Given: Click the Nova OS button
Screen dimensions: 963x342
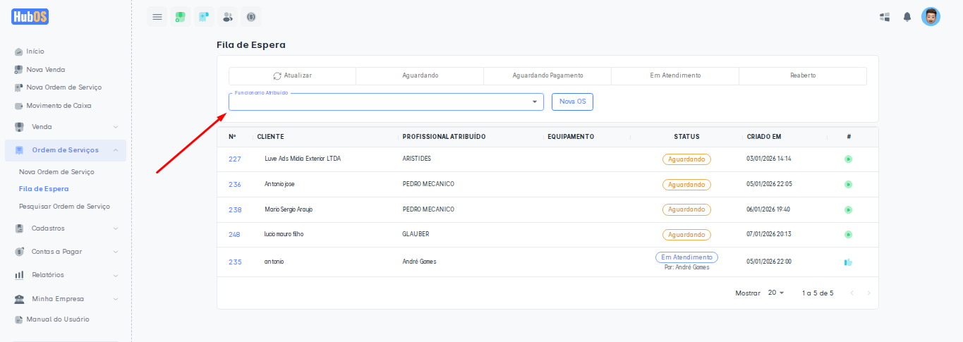Looking at the screenshot, I should [572, 102].
